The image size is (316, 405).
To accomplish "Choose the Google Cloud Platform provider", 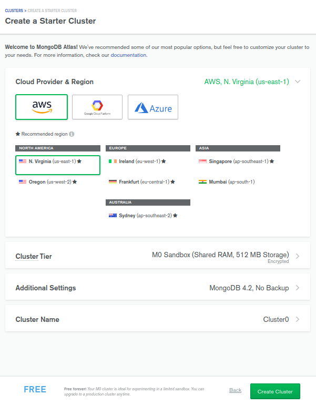I will point(97,107).
